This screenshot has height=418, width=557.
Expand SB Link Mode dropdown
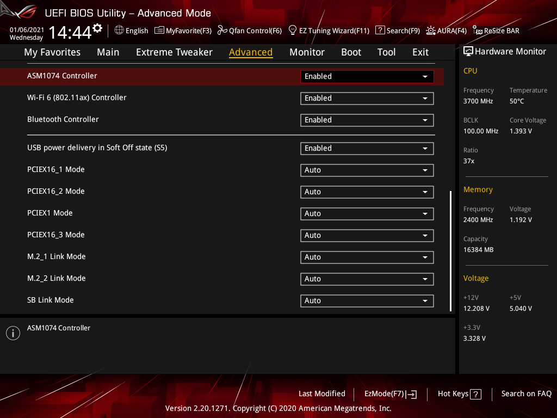point(367,300)
